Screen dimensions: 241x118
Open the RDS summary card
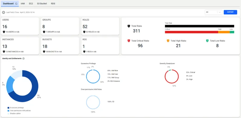[x=100, y=46]
